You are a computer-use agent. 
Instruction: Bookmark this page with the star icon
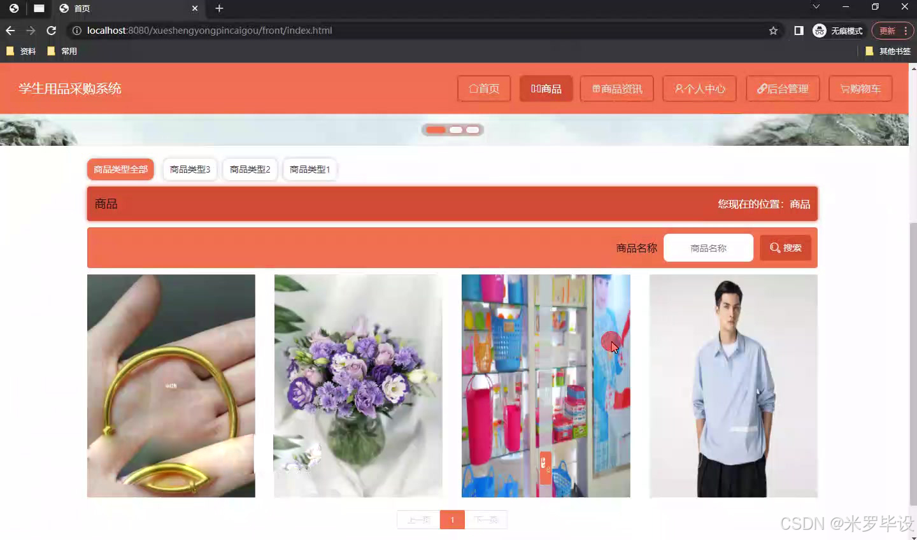coord(773,31)
